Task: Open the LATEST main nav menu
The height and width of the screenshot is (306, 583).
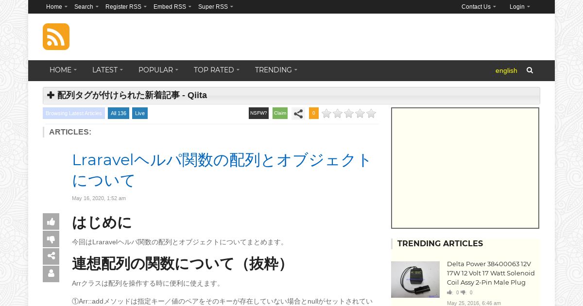Action: click(107, 70)
